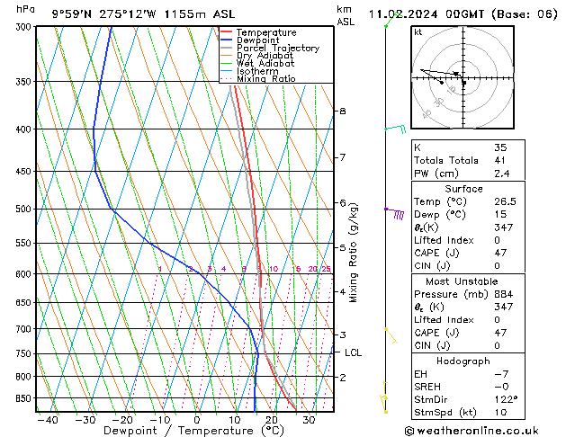
Task: Click the CAPE value in Surface section
Action: (500, 254)
